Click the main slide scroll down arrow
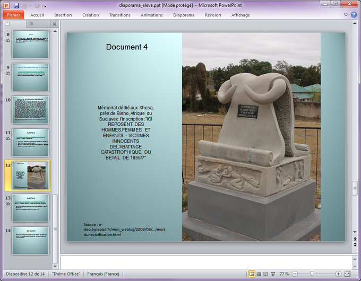This screenshot has width=361, height=281. point(355,232)
